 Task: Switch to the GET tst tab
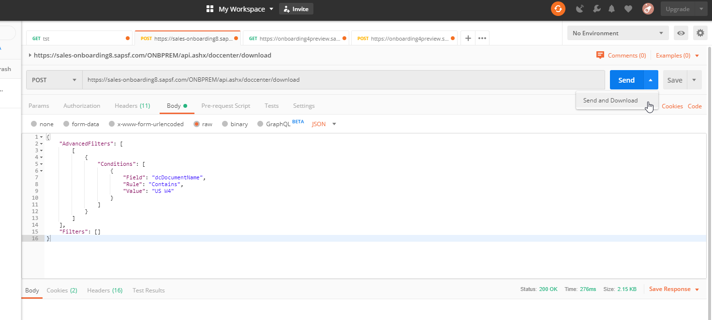pyautogui.click(x=80, y=38)
